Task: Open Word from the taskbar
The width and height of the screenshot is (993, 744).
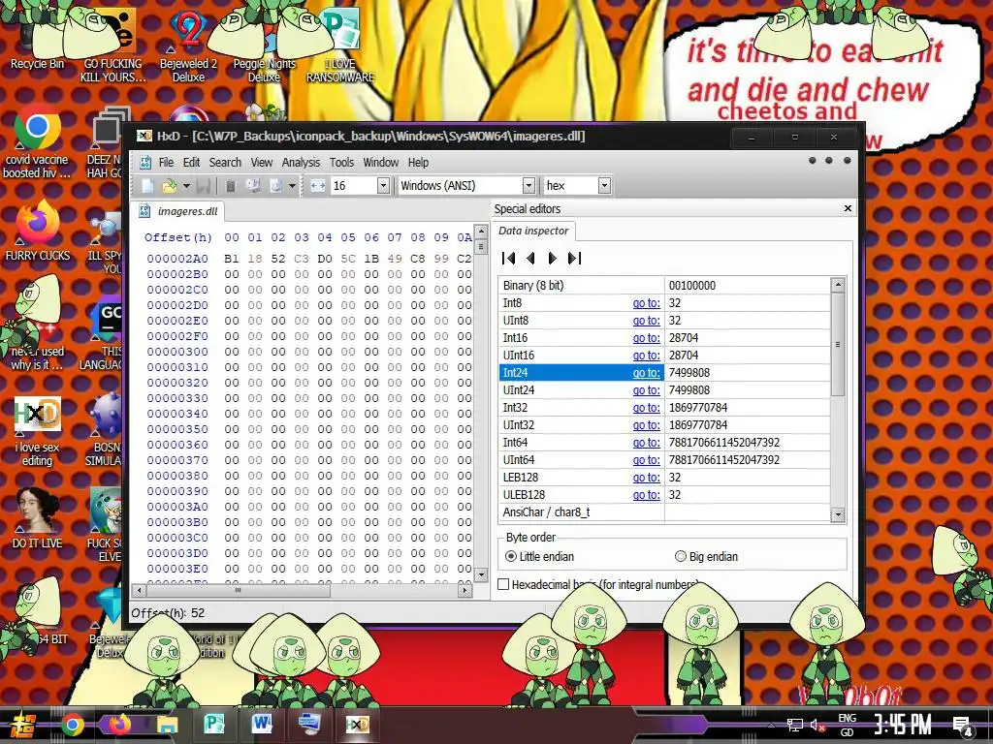Action: point(262,725)
